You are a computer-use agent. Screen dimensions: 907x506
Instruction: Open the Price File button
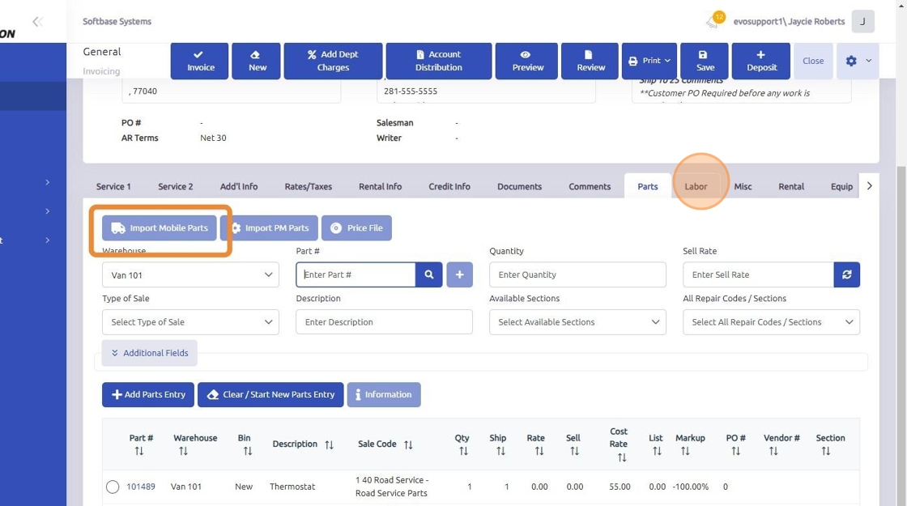click(x=356, y=227)
